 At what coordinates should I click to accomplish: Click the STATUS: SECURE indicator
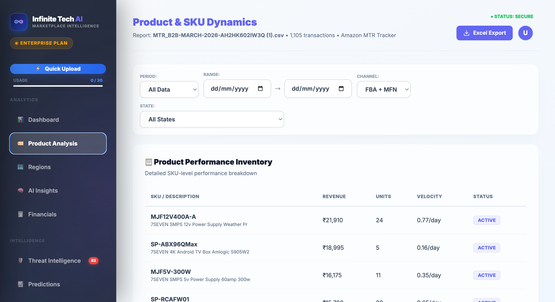coord(512,16)
